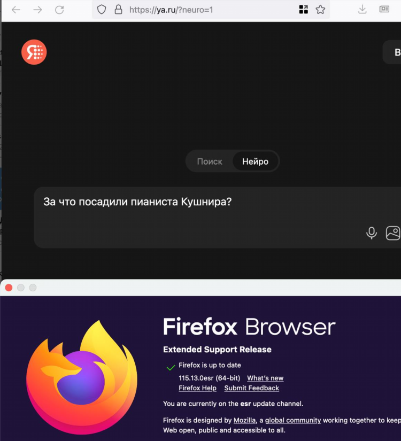
Task: Click the 'Extended Support Release' heading
Action: click(x=217, y=349)
